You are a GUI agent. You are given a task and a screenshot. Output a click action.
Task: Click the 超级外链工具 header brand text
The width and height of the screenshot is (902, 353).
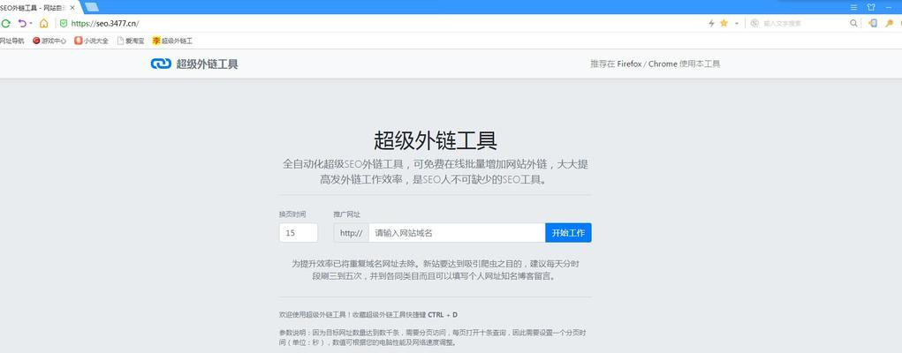[207, 64]
